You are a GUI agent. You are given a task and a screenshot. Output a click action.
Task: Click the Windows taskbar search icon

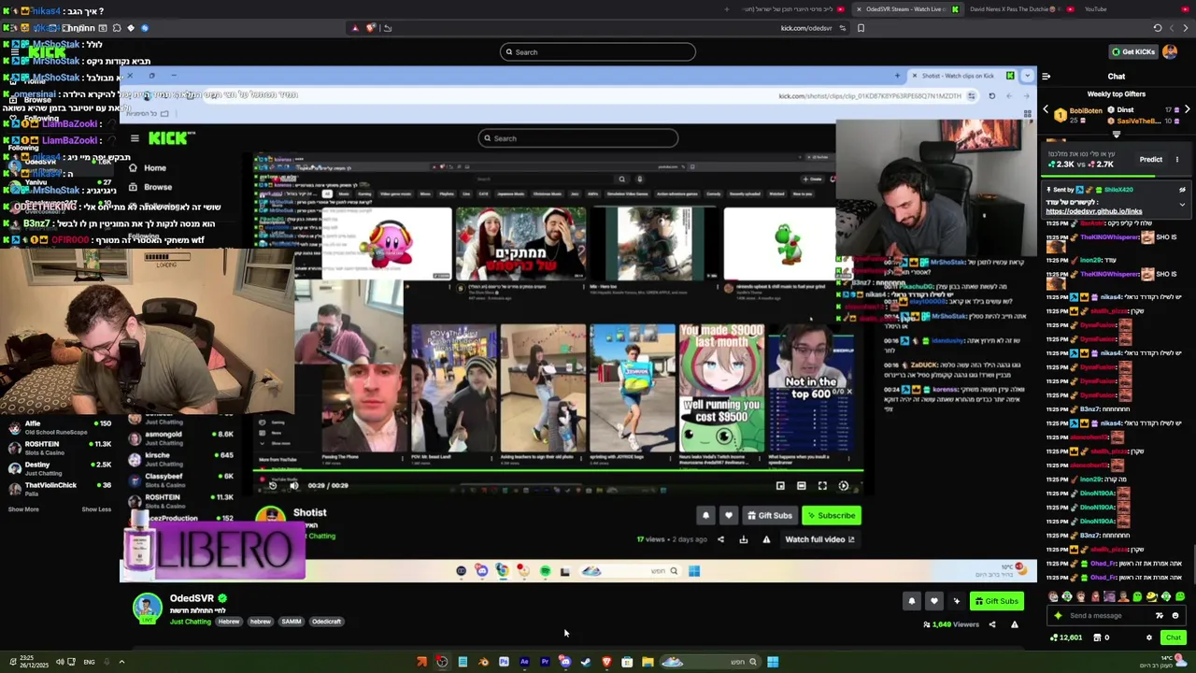[x=752, y=662]
